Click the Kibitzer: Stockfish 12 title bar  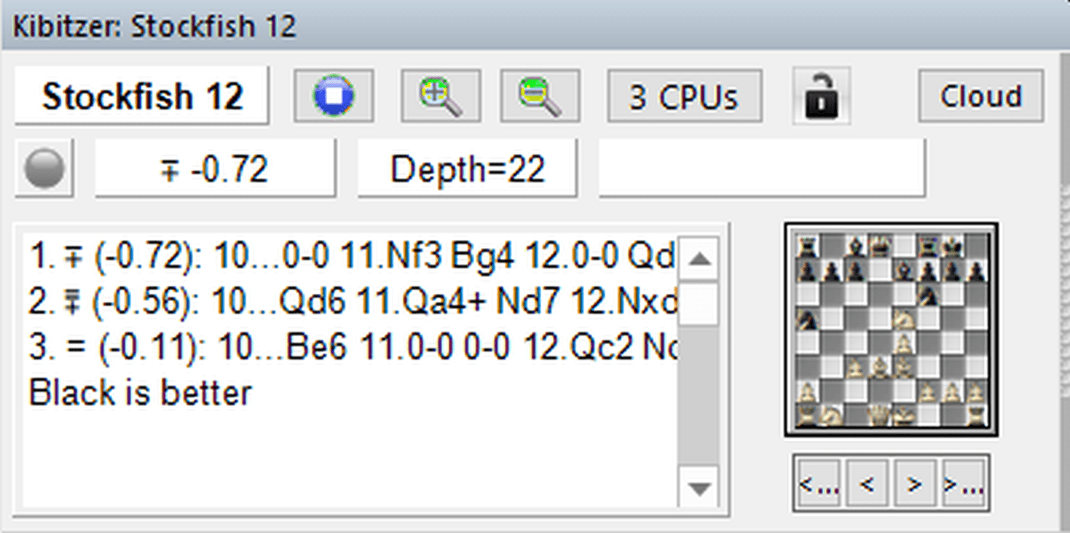tap(535, 26)
